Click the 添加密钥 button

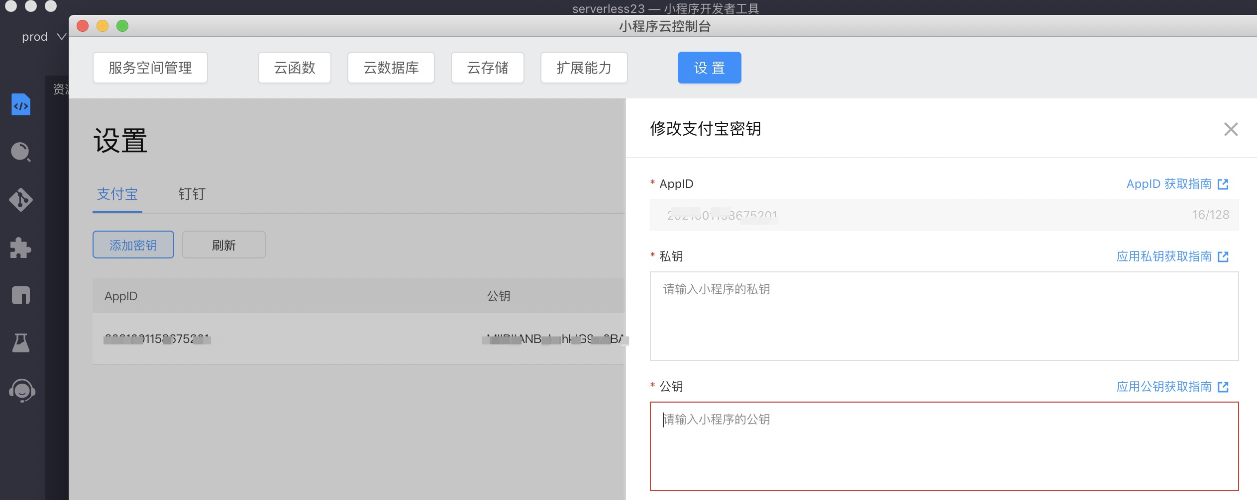(133, 245)
